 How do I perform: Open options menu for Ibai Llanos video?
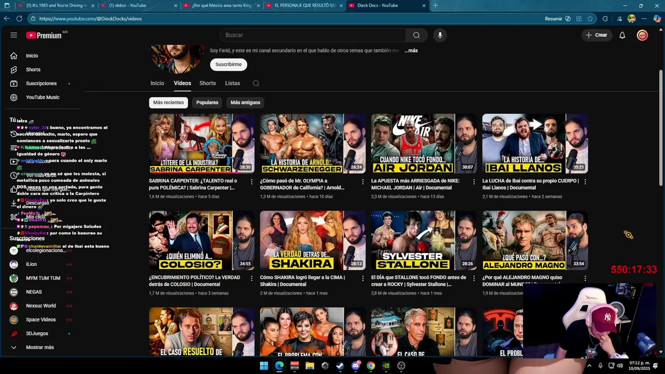585,182
